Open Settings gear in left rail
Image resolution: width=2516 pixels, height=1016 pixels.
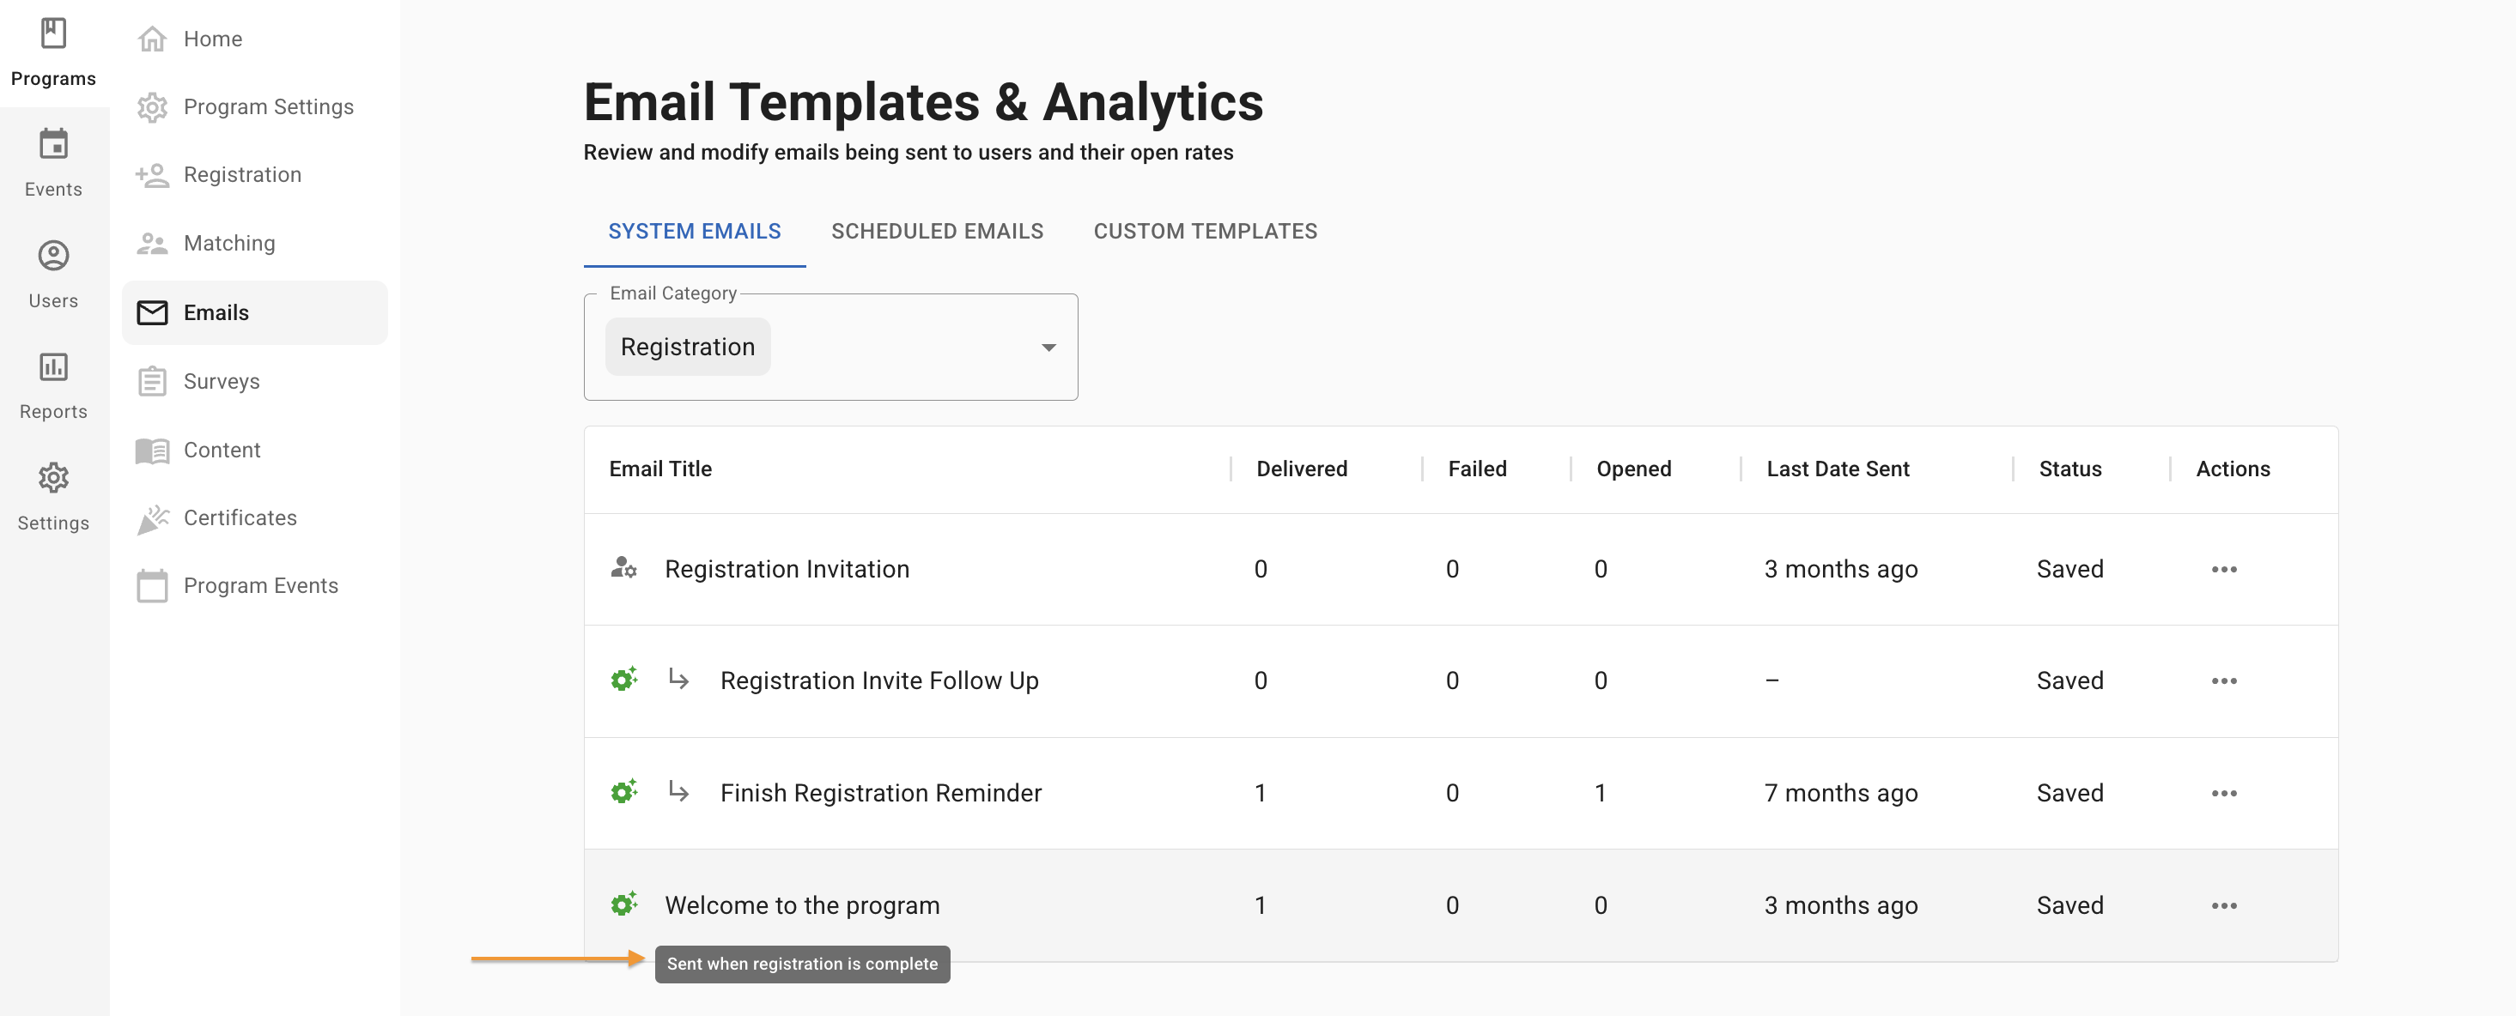(x=54, y=478)
